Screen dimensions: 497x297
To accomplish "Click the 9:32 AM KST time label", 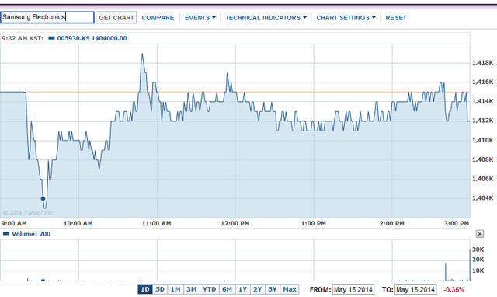I will pyautogui.click(x=23, y=38).
